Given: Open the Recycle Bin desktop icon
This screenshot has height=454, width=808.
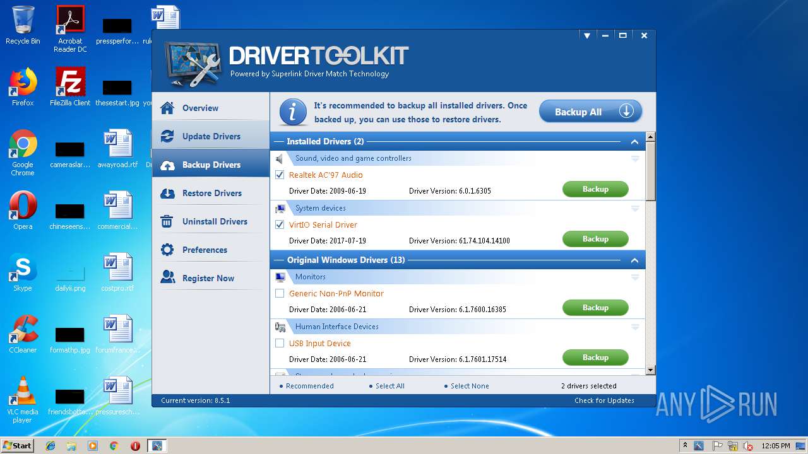Looking at the screenshot, I should (23, 25).
